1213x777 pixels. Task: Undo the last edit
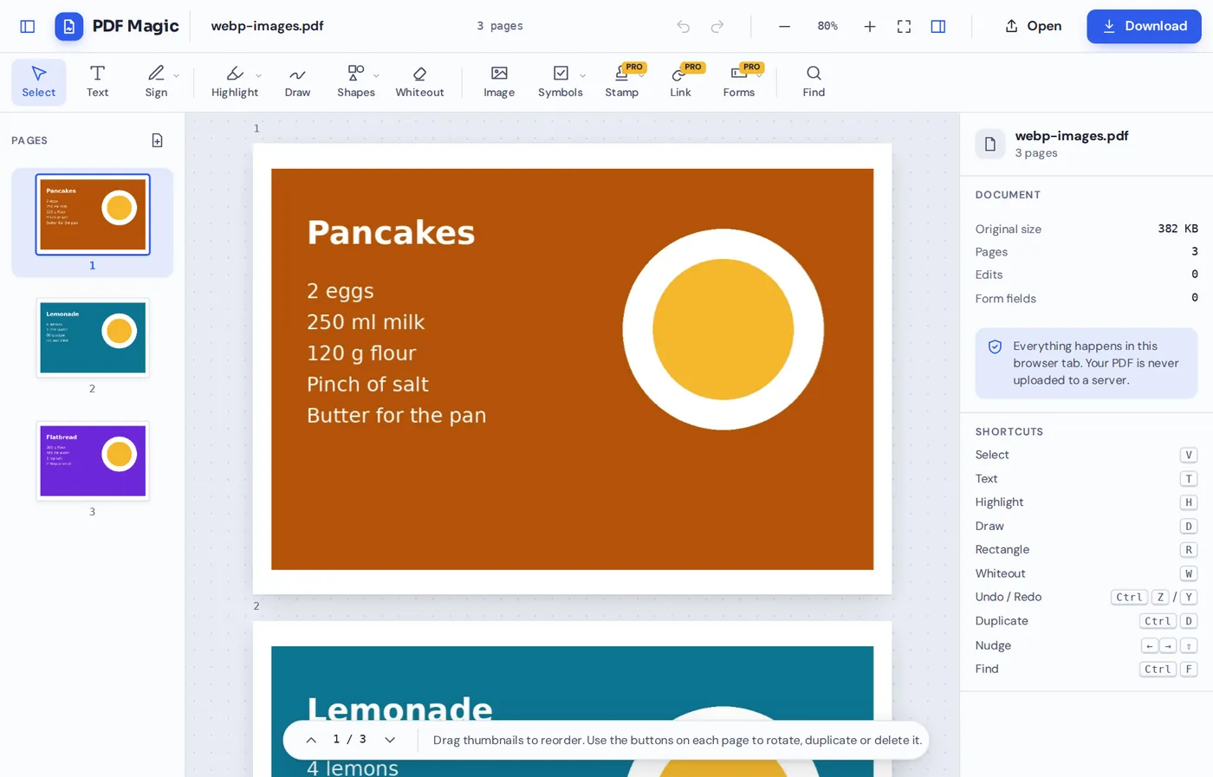point(684,26)
